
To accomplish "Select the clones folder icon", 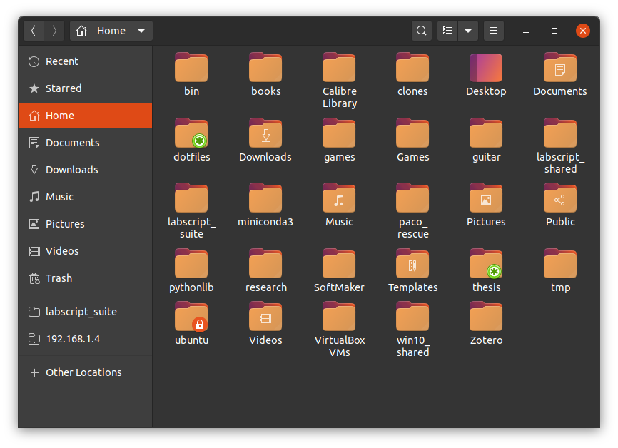I will [412, 67].
